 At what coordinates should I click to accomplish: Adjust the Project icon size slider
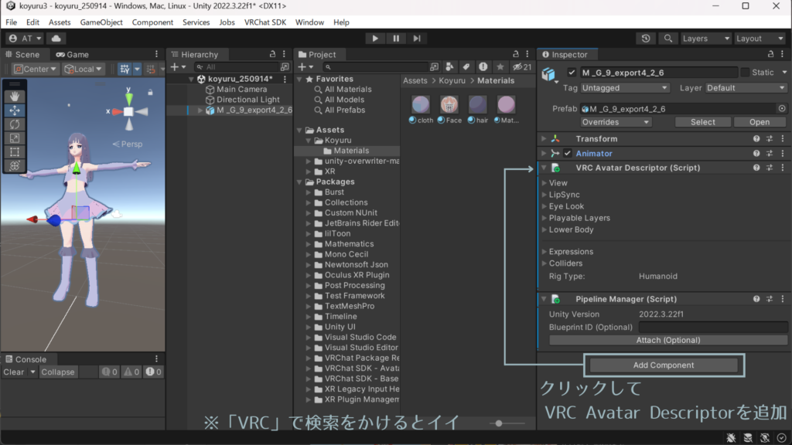point(500,423)
